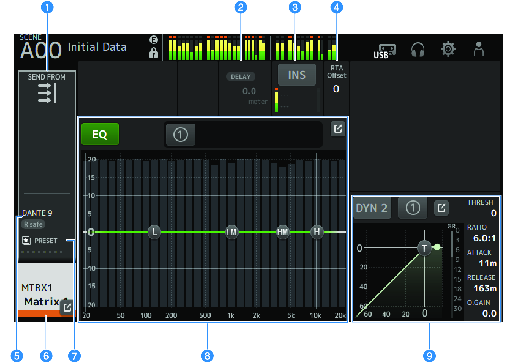The width and height of the screenshot is (507, 362).
Task: Expand the EQ panel with popup icon
Action: point(338,129)
